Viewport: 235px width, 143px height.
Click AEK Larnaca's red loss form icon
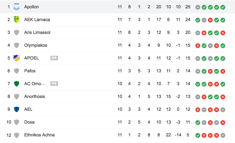tap(210, 20)
